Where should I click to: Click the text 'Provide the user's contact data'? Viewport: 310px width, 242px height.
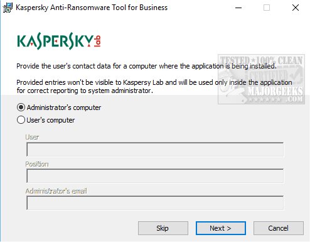63,66
